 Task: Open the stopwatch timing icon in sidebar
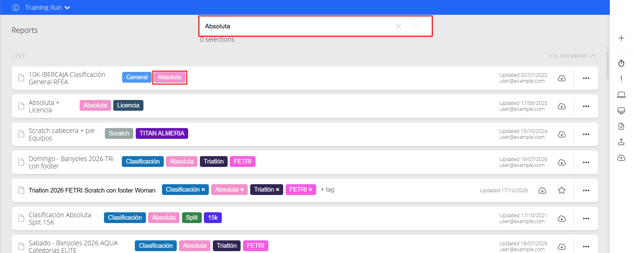[621, 63]
